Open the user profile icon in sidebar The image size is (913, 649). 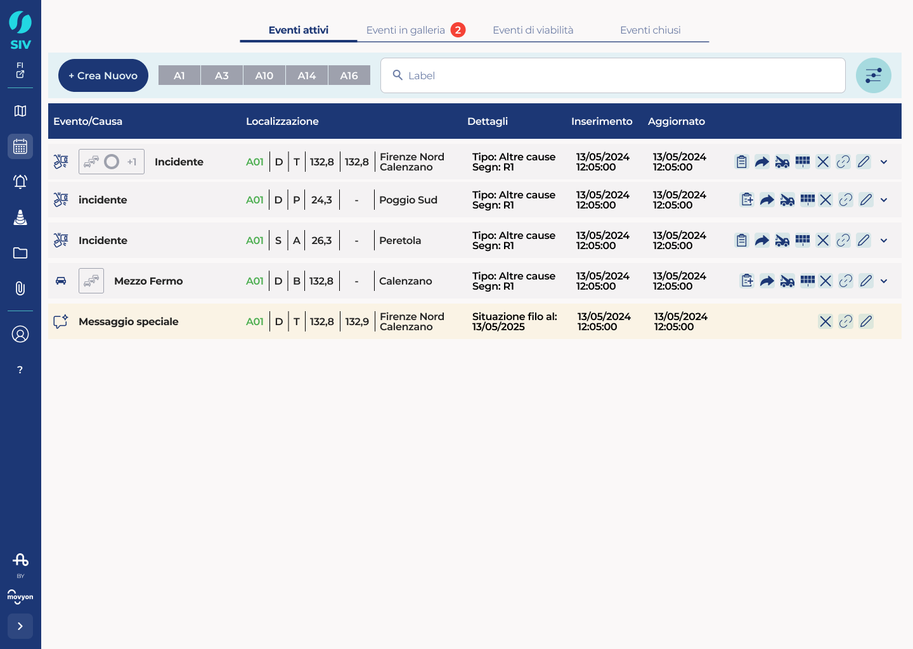[x=20, y=334]
